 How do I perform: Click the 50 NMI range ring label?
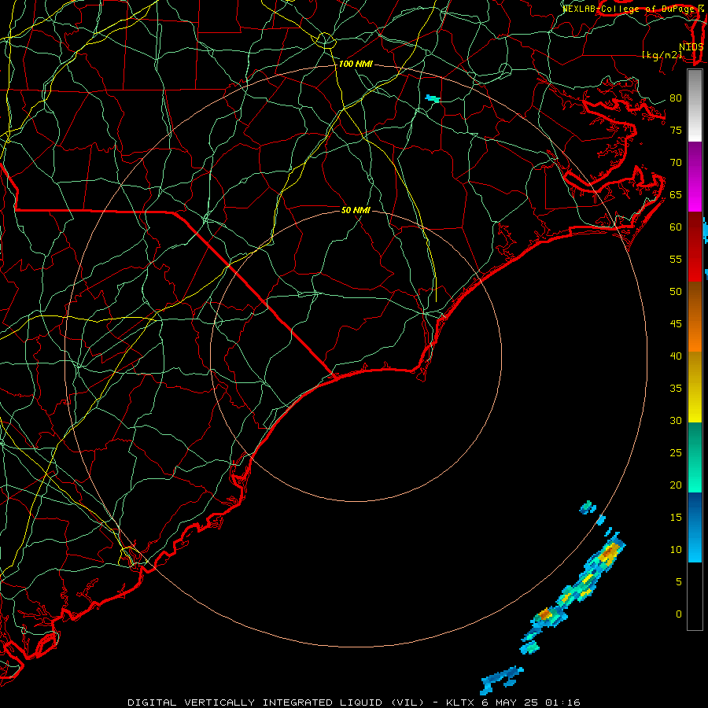356,210
